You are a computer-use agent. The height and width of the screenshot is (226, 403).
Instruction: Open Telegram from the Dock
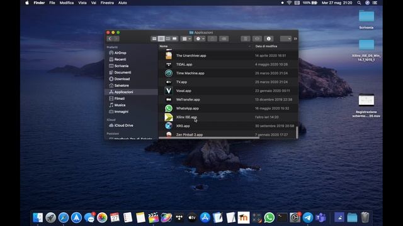pos(308,218)
